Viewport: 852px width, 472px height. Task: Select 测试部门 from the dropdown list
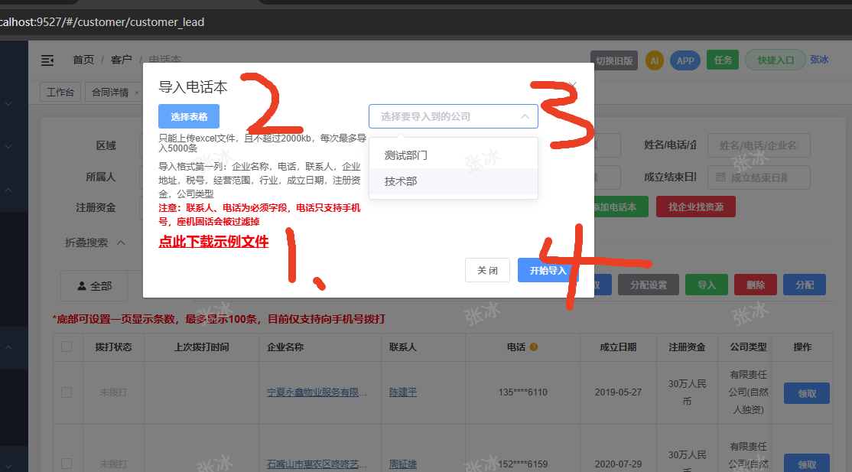coord(454,155)
